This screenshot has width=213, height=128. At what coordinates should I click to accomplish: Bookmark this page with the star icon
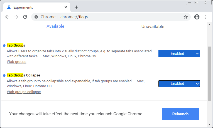185,17
